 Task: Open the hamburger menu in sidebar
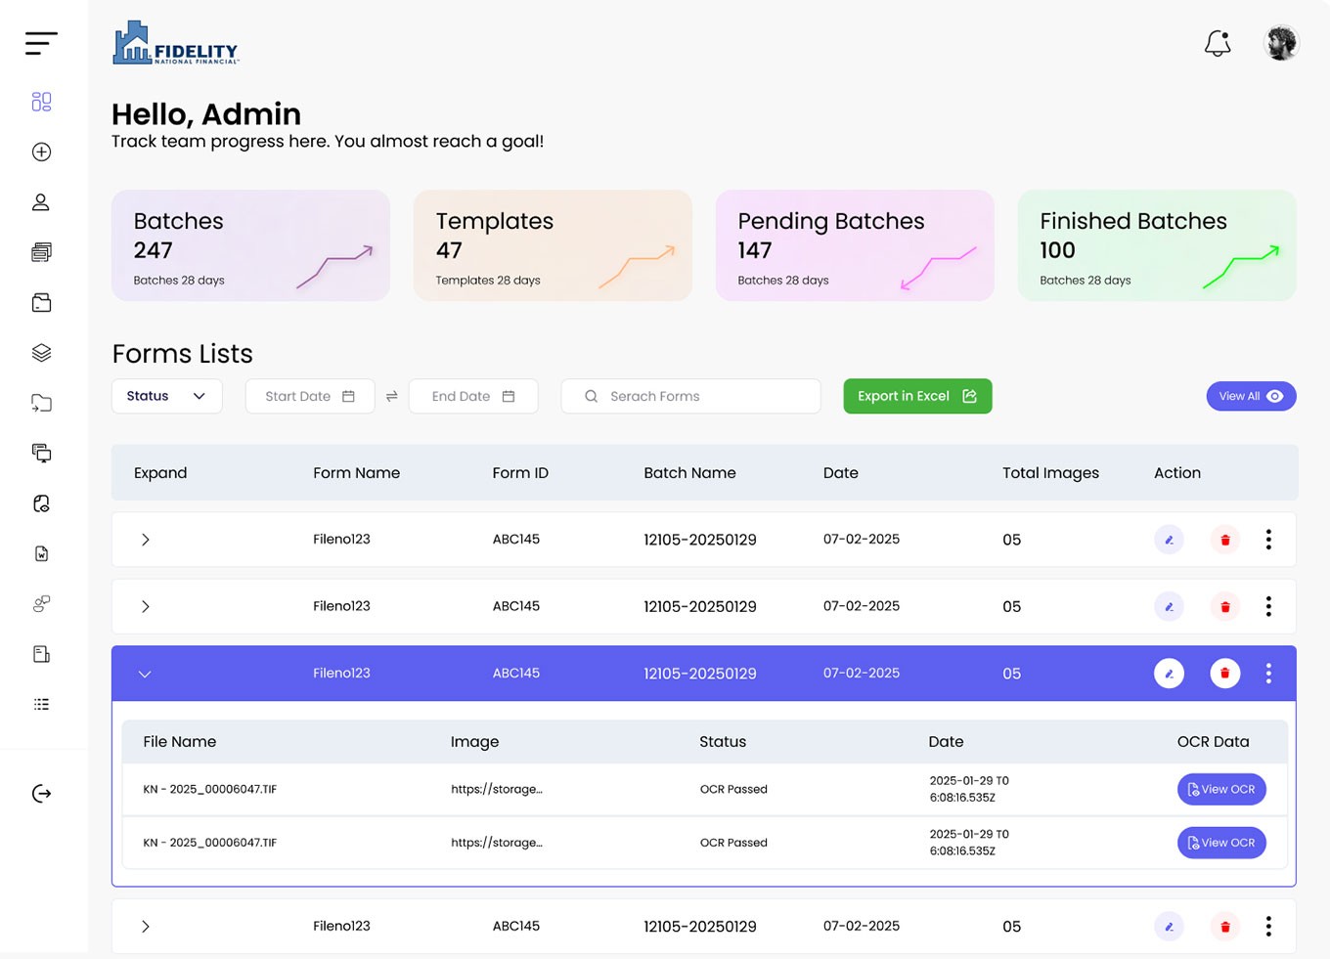click(x=41, y=43)
